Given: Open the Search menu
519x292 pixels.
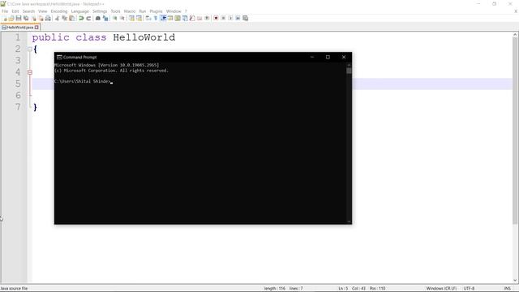Looking at the screenshot, I should coord(29,11).
